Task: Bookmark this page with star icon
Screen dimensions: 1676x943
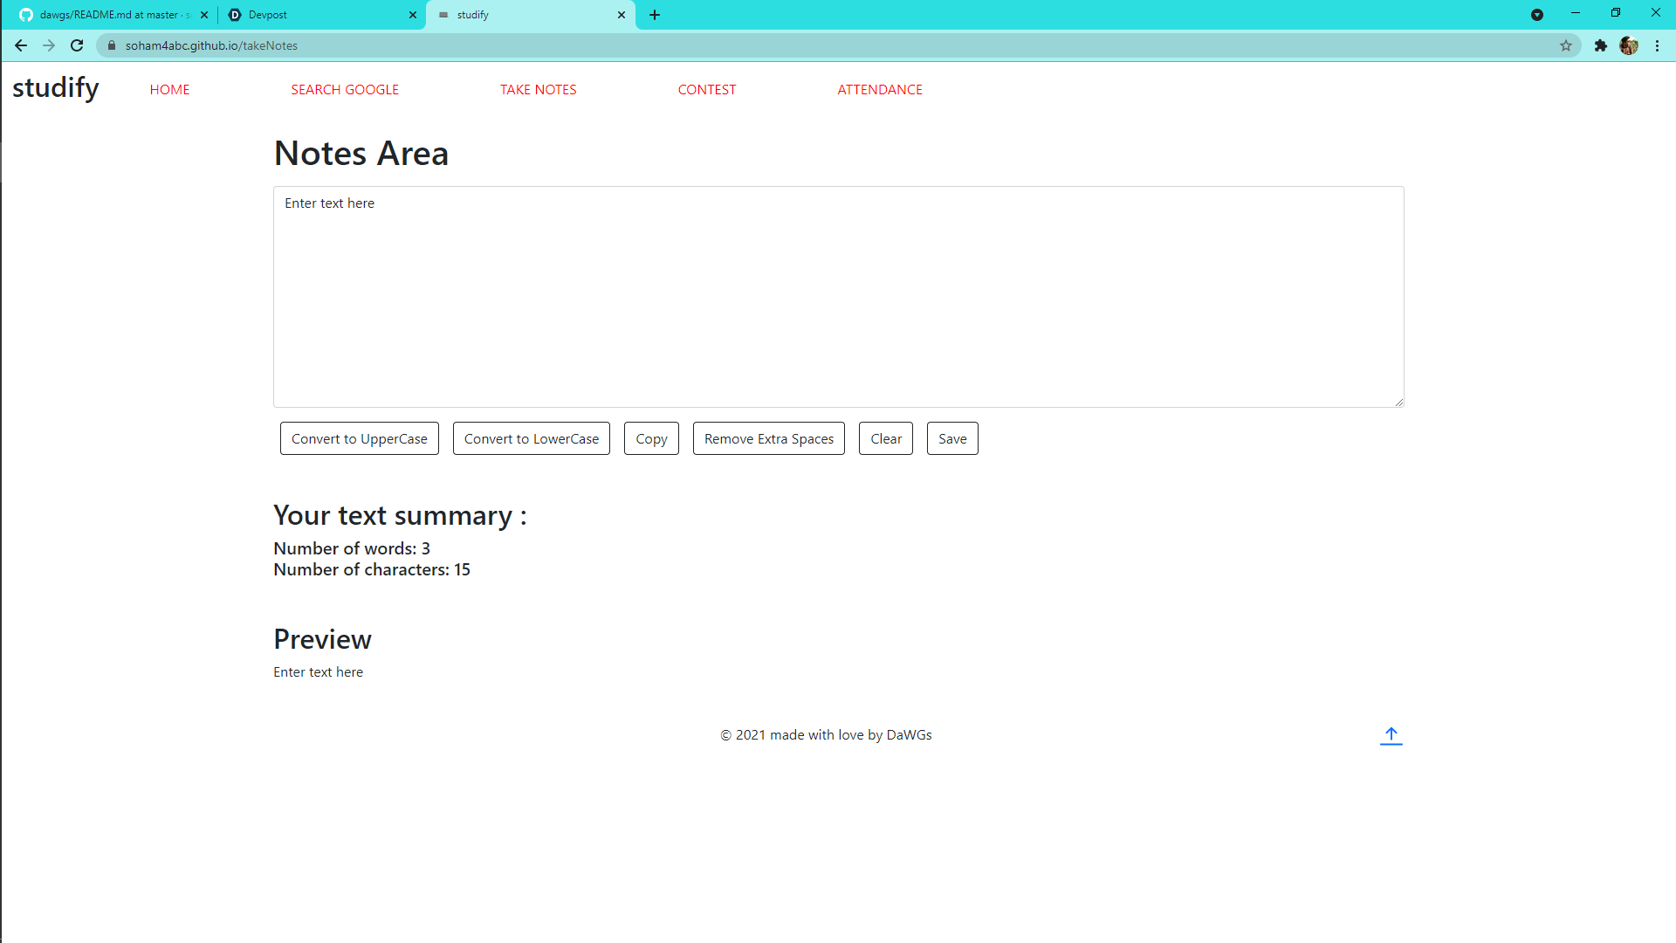Action: click(1566, 45)
